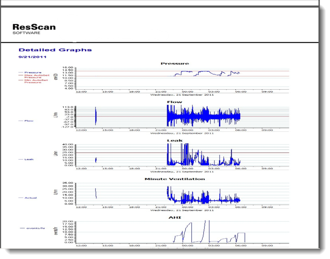Click the 06:00 tick on AHI time axis
The image size is (330, 259).
[x=241, y=245]
